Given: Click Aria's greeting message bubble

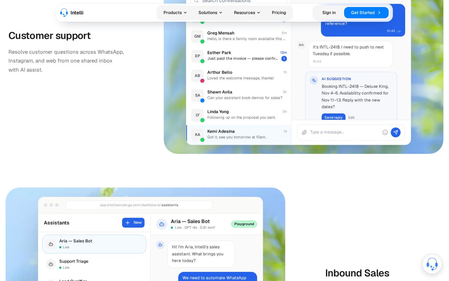Looking at the screenshot, I should pos(201,254).
